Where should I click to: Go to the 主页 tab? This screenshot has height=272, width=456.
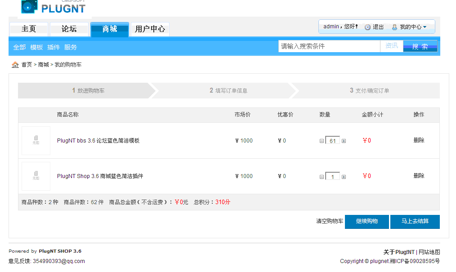pos(29,29)
